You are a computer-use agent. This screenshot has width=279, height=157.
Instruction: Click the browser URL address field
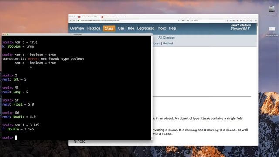(128, 20)
